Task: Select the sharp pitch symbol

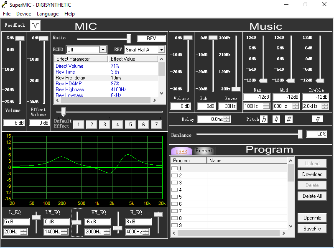Action: click(x=289, y=119)
